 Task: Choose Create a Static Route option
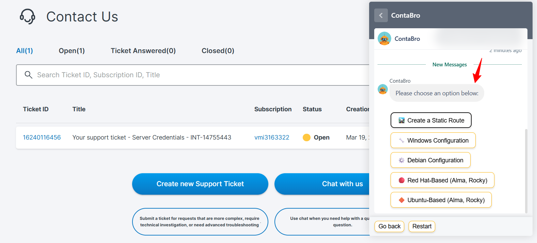coord(431,120)
